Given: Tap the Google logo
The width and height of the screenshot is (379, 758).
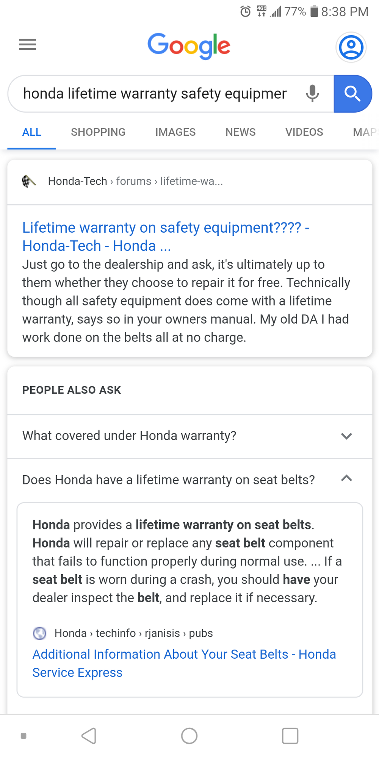Looking at the screenshot, I should point(189,46).
